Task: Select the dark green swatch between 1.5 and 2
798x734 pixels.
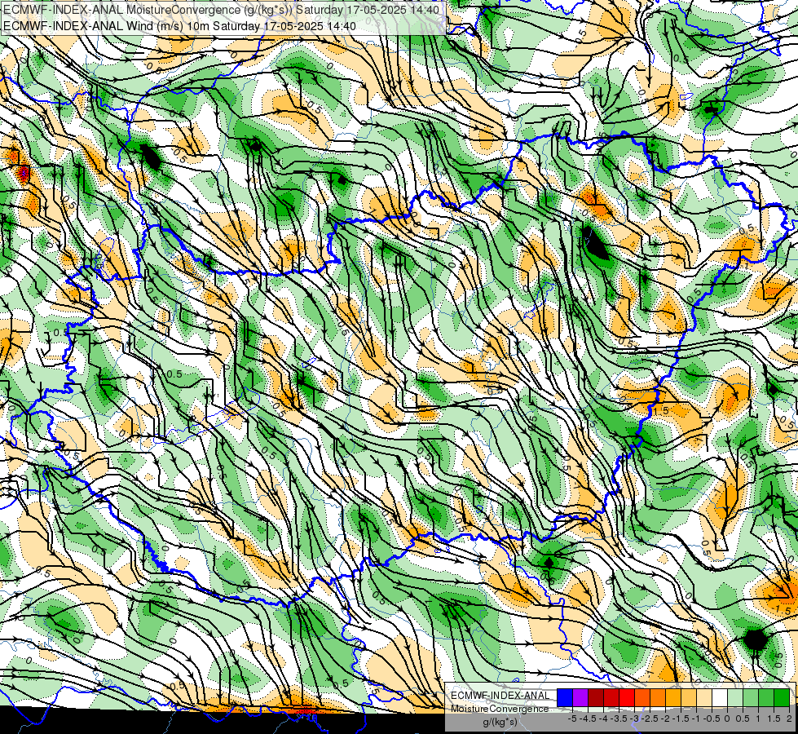Action: [x=781, y=697]
